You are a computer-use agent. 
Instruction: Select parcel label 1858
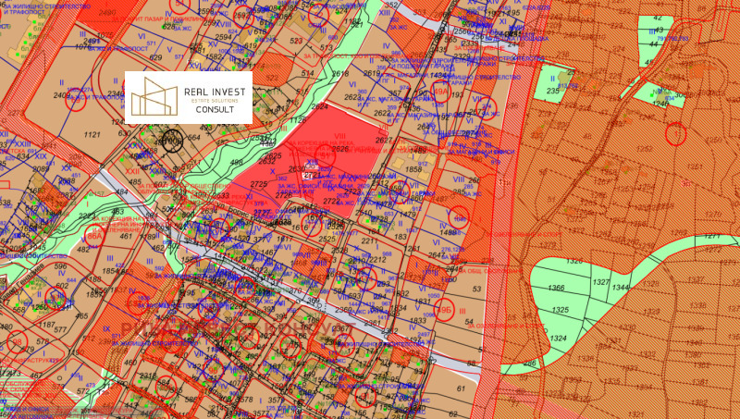point(413,169)
